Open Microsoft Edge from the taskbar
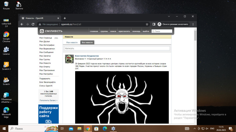 105,129
